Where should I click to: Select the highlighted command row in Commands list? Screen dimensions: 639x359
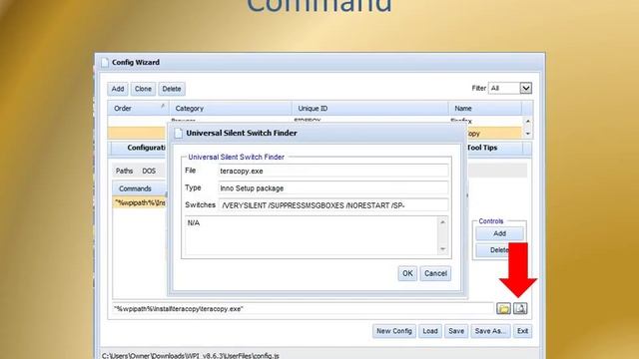point(140,202)
